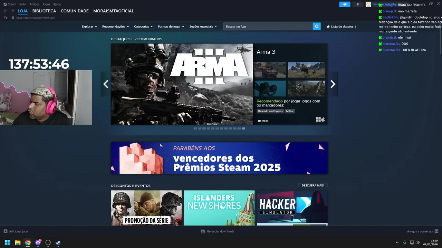Click the Arma 3 title text

pyautogui.click(x=266, y=52)
